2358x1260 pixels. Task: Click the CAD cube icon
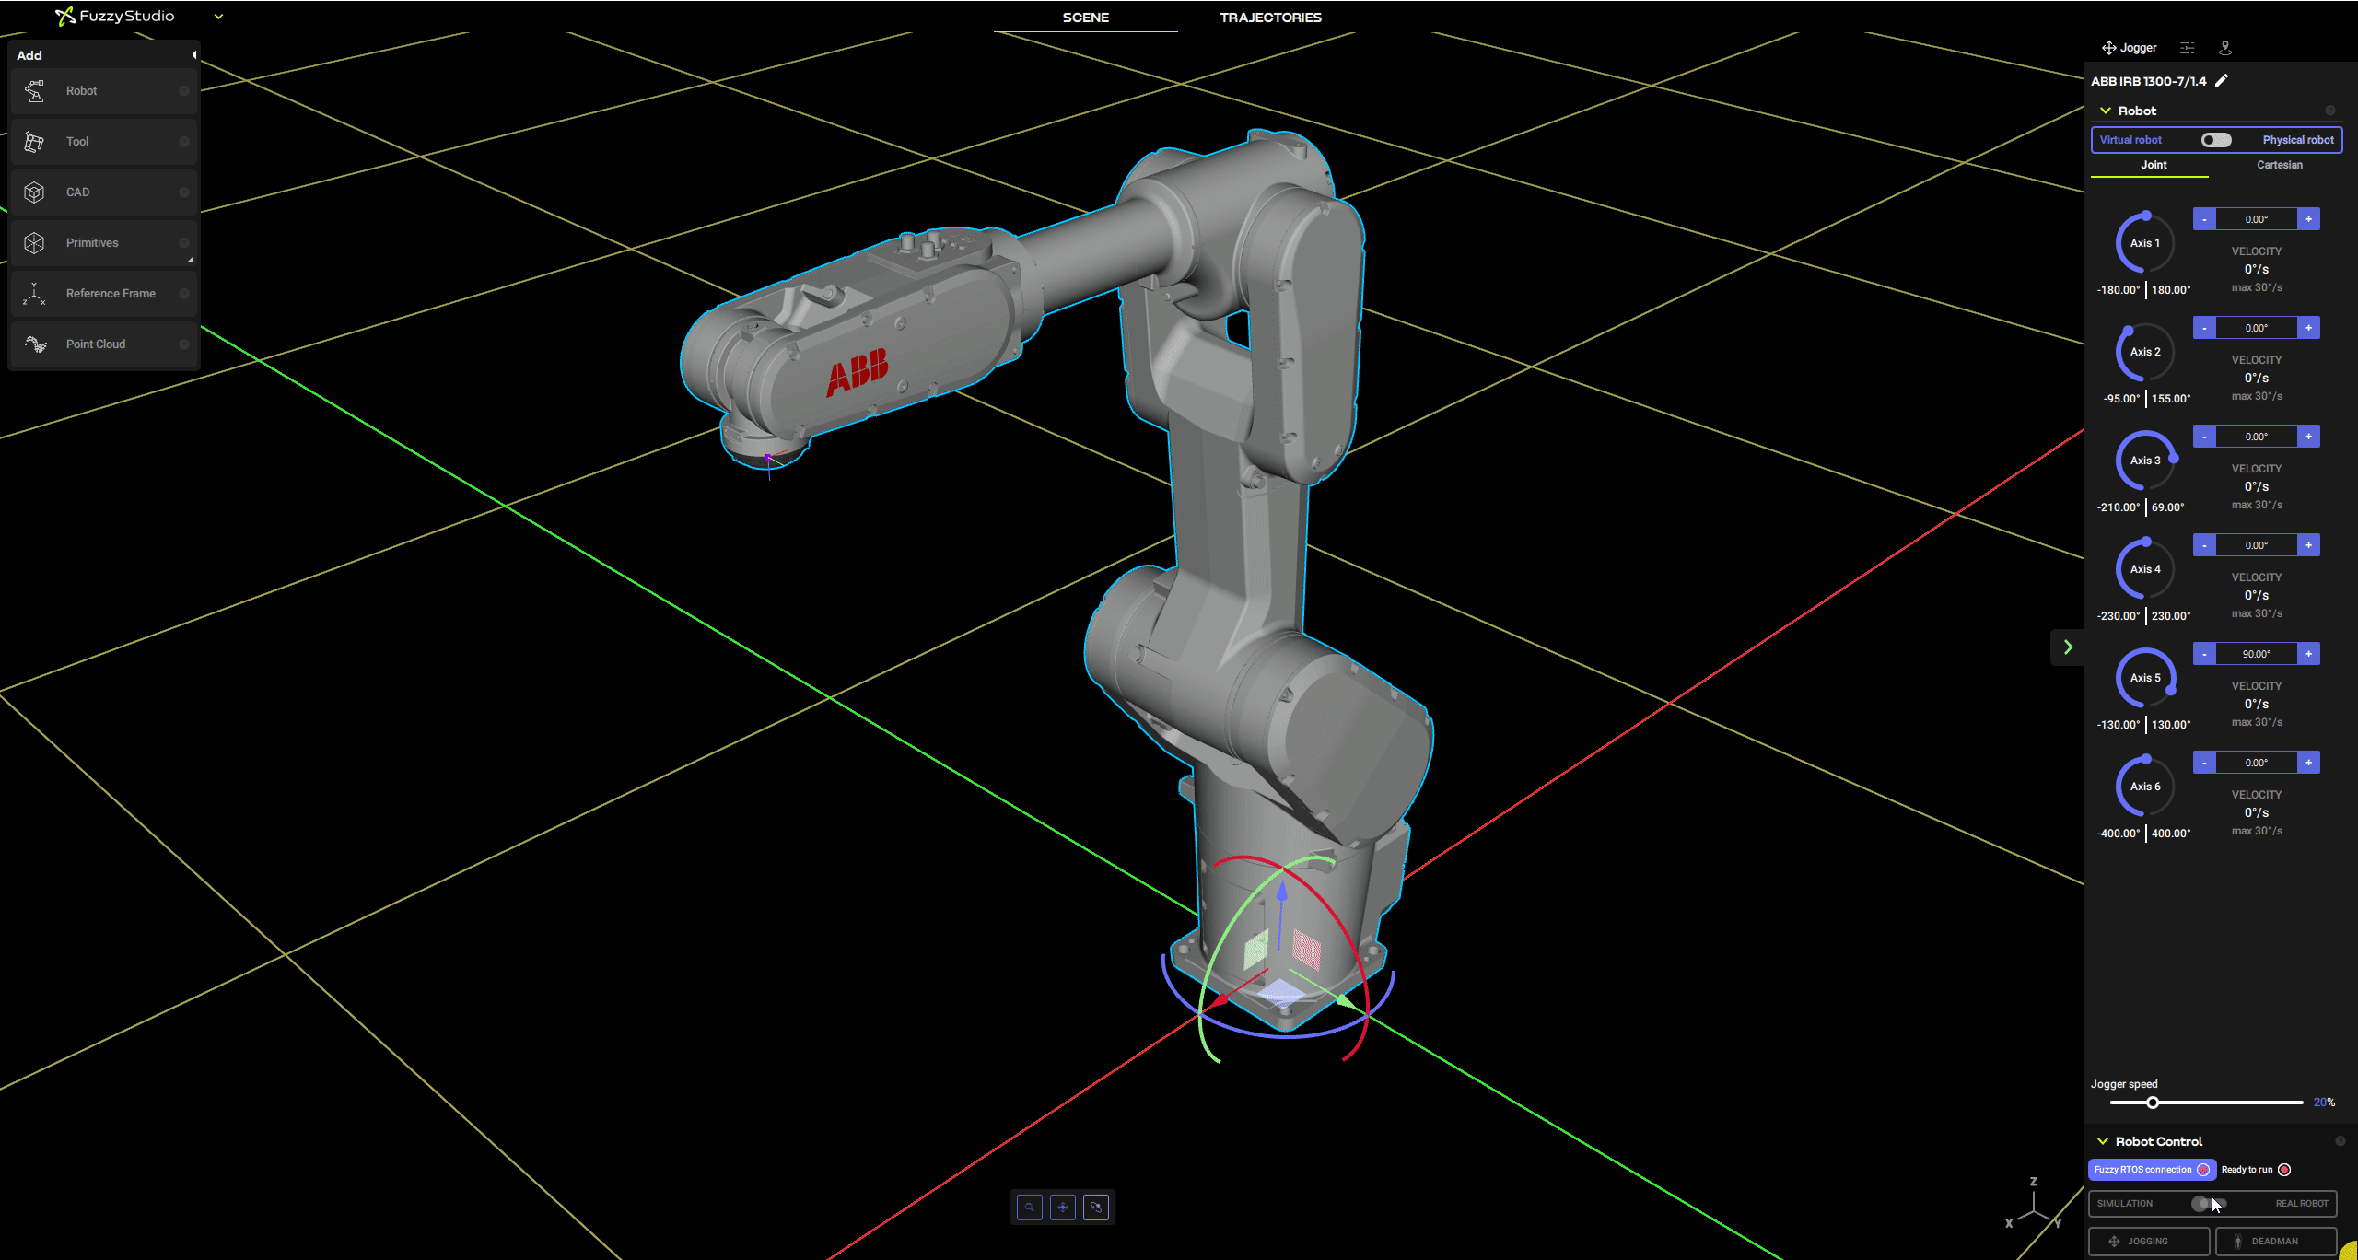pyautogui.click(x=34, y=192)
